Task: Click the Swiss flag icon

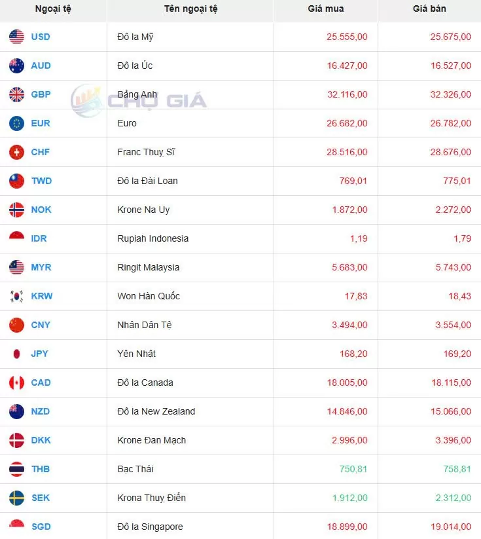Action: pos(16,152)
